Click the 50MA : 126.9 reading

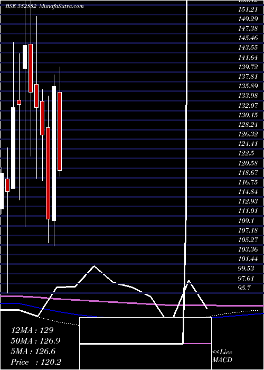pos(35,341)
